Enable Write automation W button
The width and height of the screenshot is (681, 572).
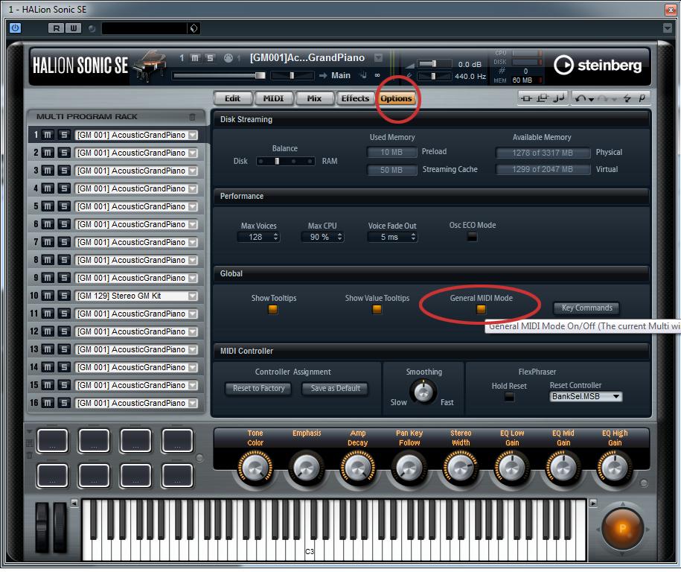(73, 28)
